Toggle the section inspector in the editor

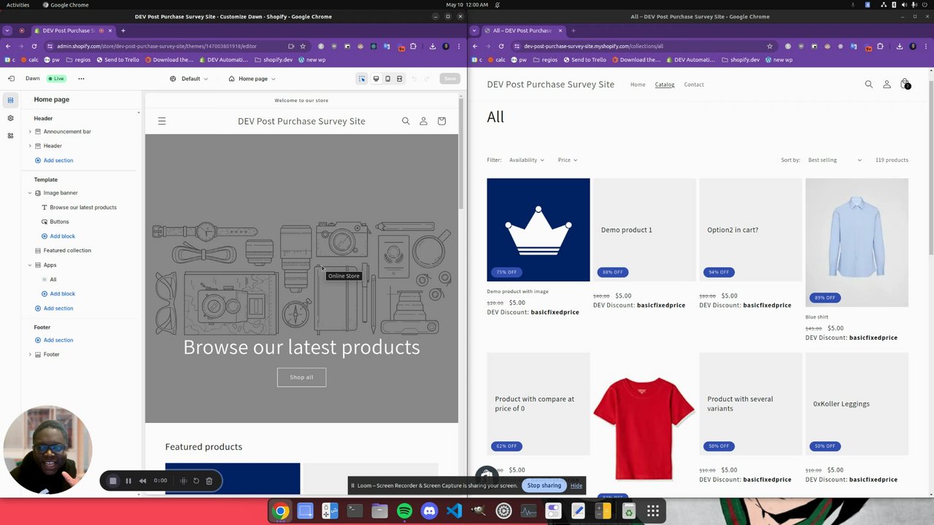point(362,79)
